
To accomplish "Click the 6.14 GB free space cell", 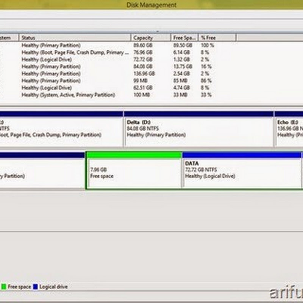I will (x=181, y=53).
